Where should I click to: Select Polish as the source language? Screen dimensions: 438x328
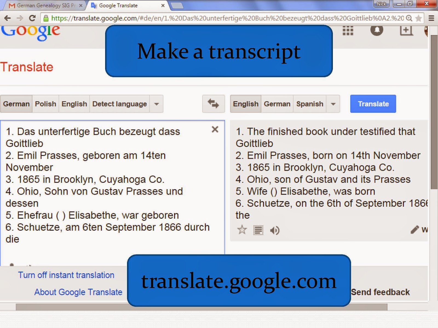[45, 104]
